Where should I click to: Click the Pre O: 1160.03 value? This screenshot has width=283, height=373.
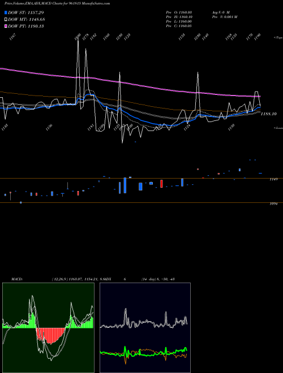(x=179, y=12)
